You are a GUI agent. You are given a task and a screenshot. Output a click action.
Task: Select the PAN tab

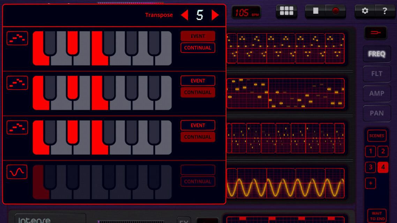[377, 113]
